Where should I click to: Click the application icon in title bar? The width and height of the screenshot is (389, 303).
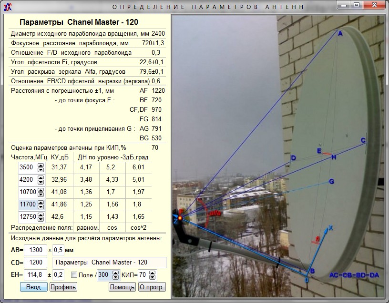[8, 7]
